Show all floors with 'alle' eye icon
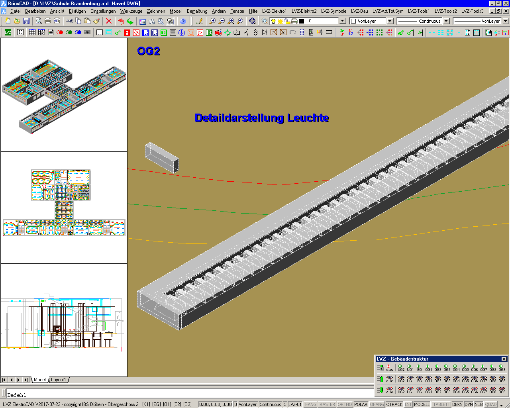The width and height of the screenshot is (510, 408). click(390, 379)
